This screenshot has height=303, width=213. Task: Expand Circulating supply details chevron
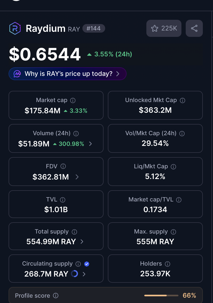point(84,274)
